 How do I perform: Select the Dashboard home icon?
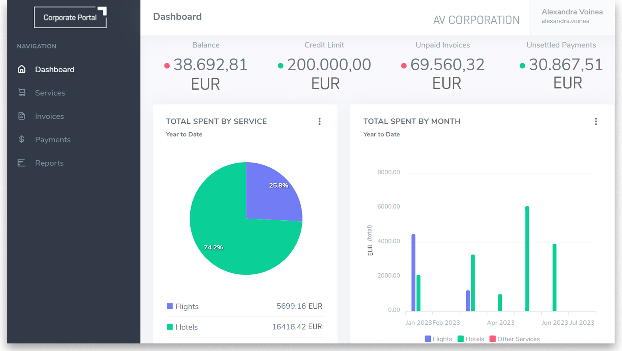22,69
